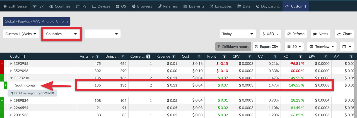Open the Notes button

pos(320,34)
